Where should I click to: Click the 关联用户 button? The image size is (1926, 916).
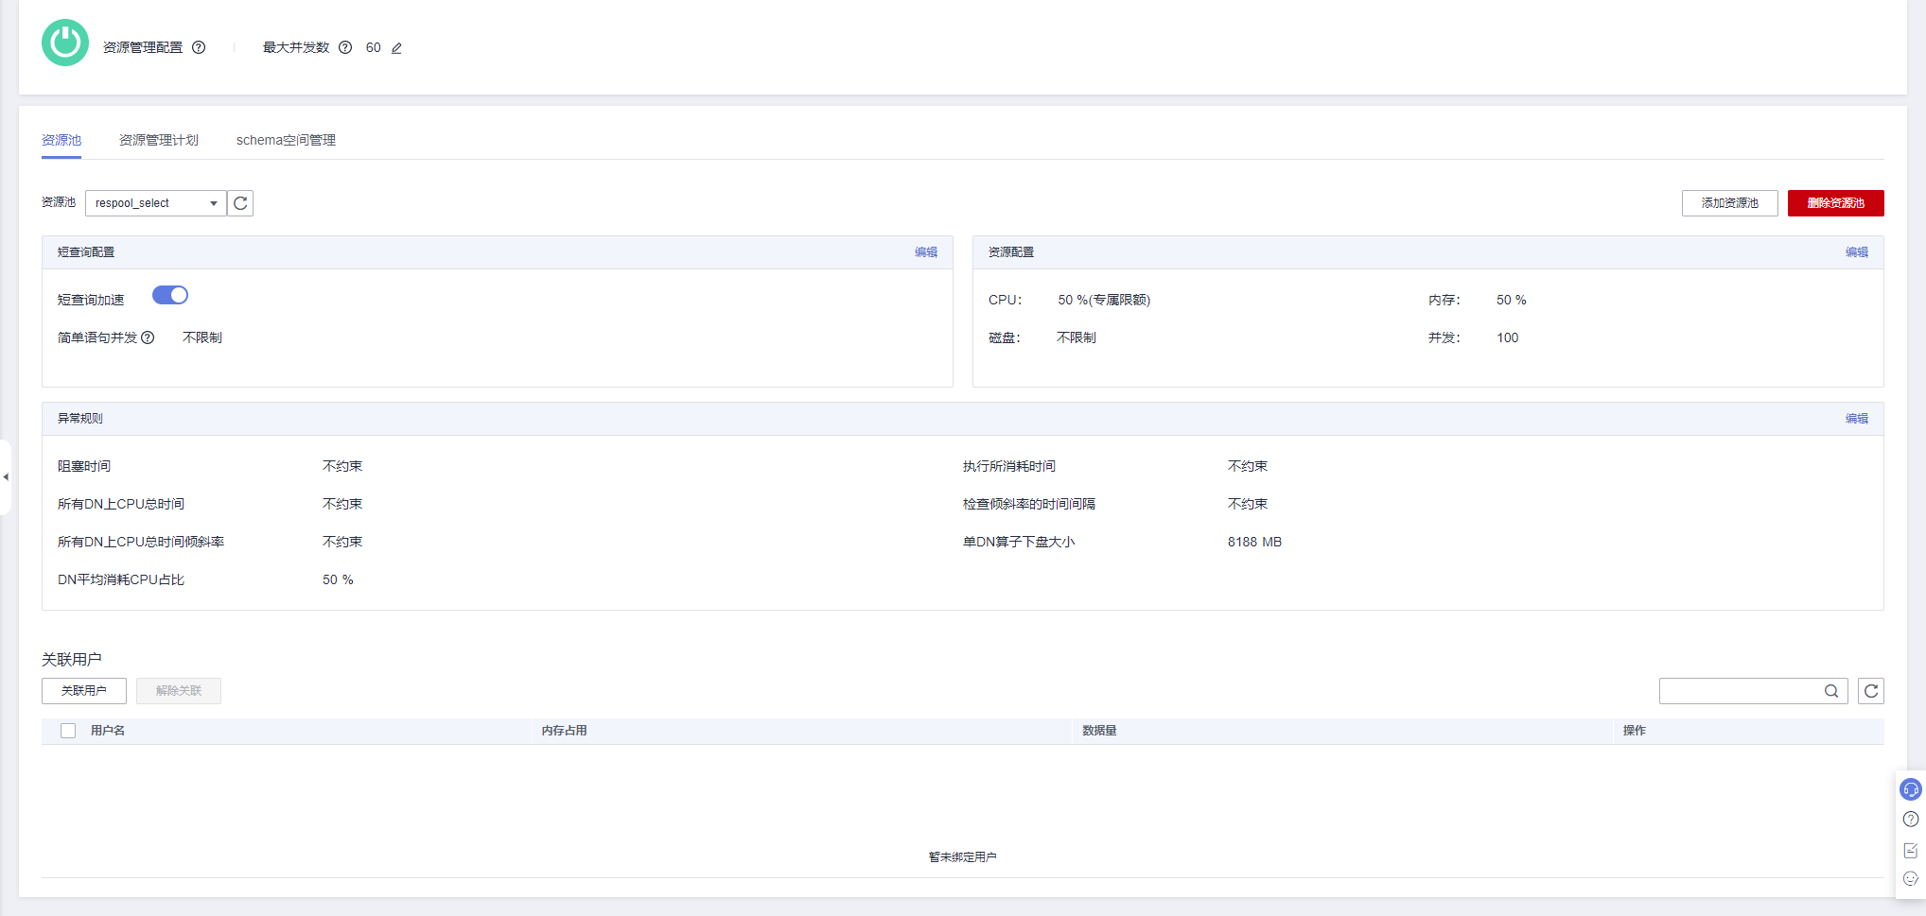[84, 691]
